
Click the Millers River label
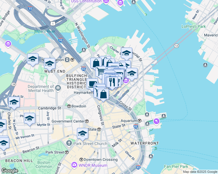click(45, 31)
